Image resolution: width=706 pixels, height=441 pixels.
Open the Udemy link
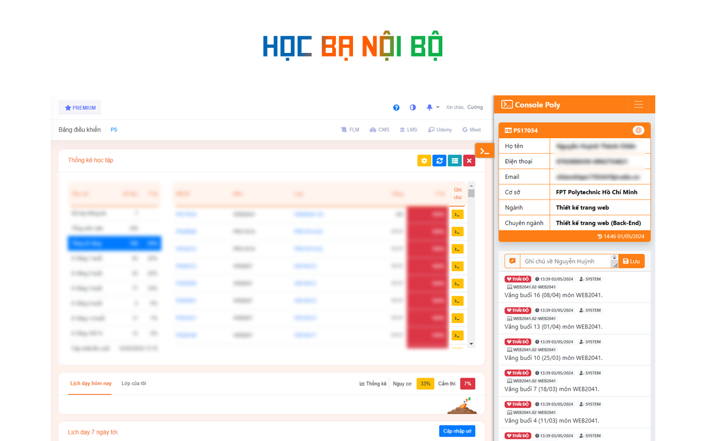pyautogui.click(x=440, y=130)
